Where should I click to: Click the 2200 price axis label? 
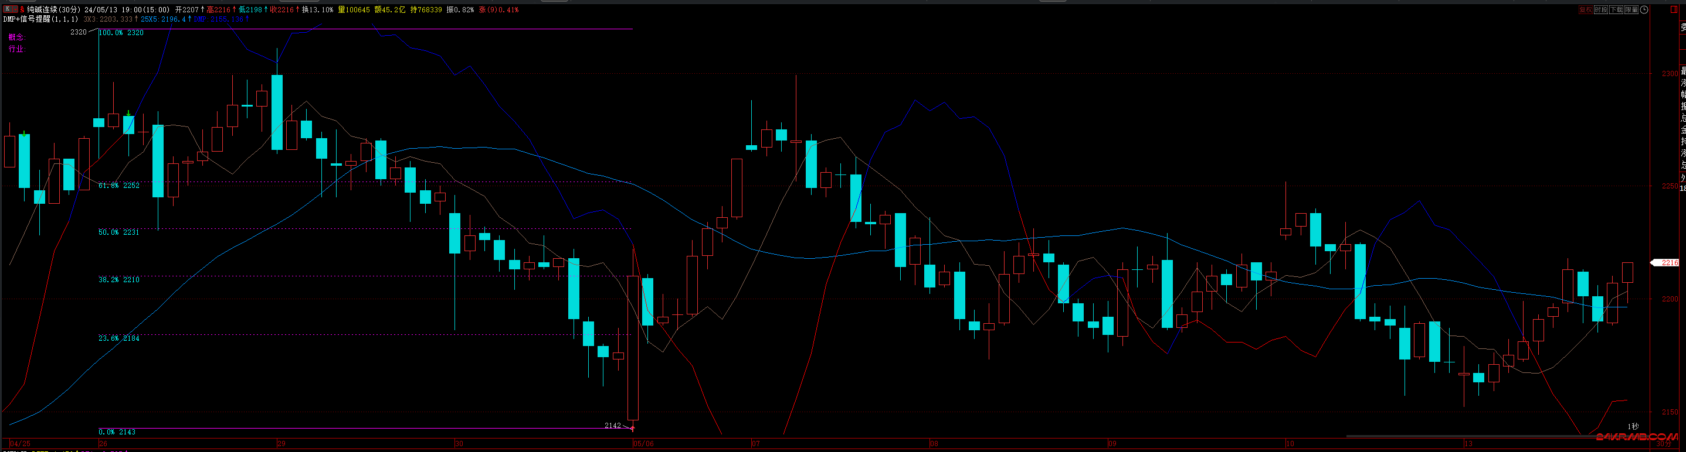point(1670,299)
